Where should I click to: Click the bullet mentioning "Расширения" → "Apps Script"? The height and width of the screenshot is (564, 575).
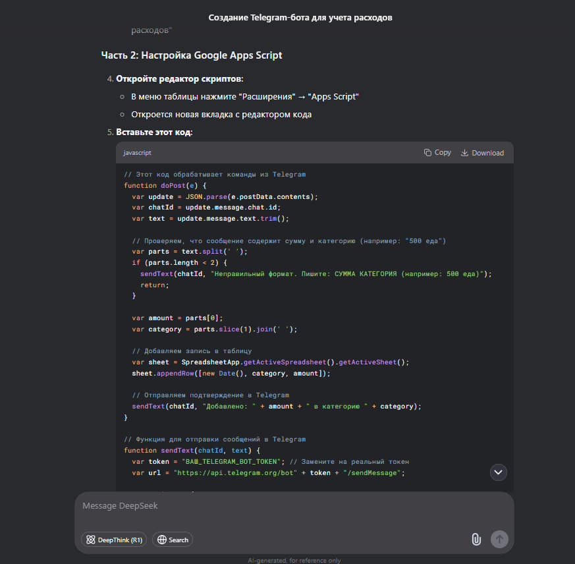click(x=245, y=97)
